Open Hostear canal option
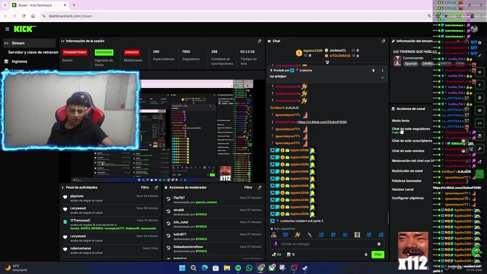Image resolution: width=487 pixels, height=274 pixels. [403, 190]
